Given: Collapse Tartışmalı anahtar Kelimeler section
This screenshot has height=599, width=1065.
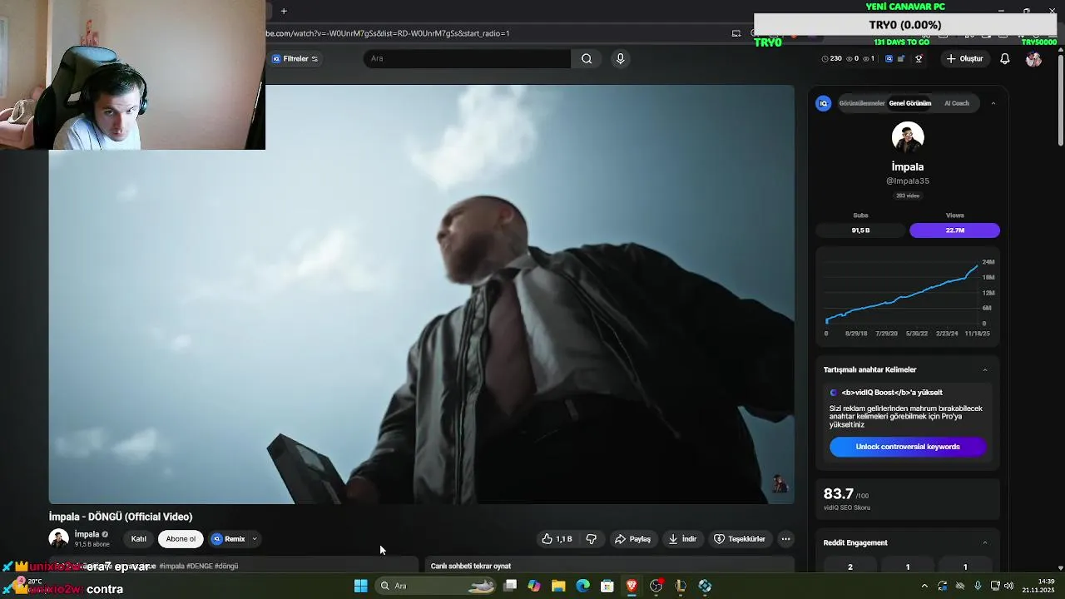Looking at the screenshot, I should coord(985,370).
